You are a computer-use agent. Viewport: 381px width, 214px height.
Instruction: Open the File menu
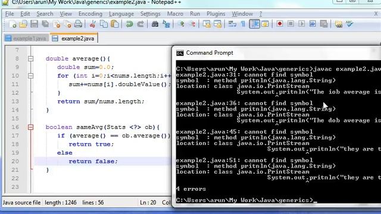pyautogui.click(x=10, y=14)
